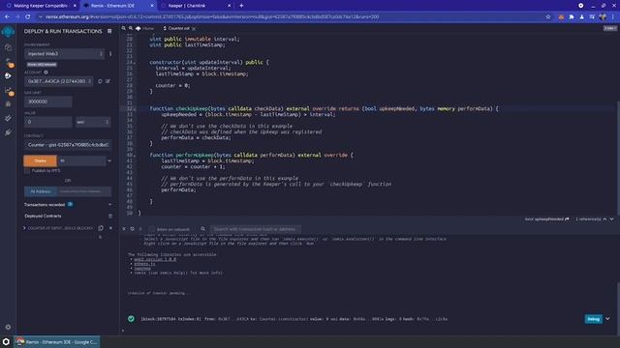
Task: Open the Plugin Manager plug icon
Action: point(8,132)
